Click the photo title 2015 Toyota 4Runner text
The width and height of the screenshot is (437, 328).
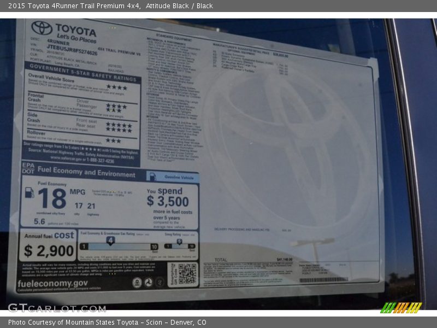[x=72, y=6]
